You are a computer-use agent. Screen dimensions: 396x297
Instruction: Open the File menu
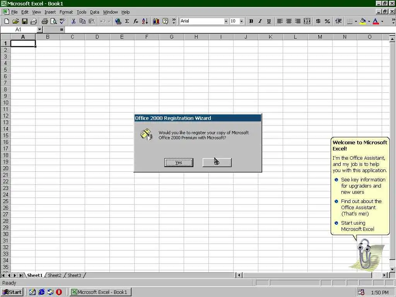point(14,12)
